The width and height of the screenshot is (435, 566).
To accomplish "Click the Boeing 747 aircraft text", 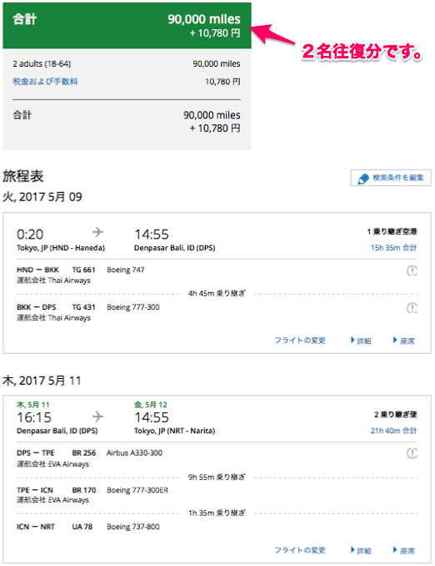I will pyautogui.click(x=126, y=270).
